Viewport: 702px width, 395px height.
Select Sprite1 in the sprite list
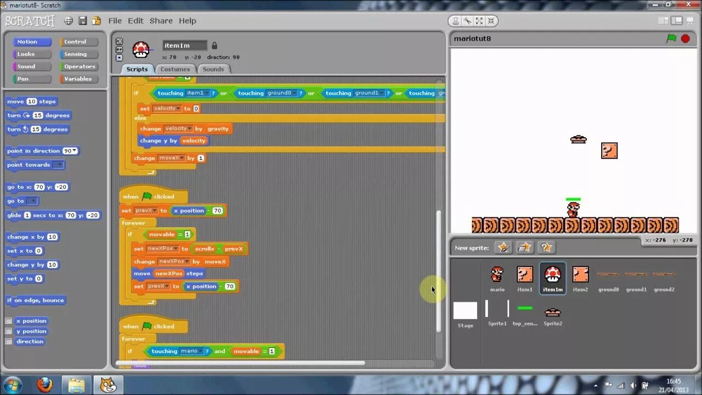coord(497,313)
